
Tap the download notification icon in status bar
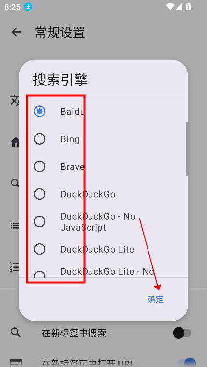pos(28,7)
